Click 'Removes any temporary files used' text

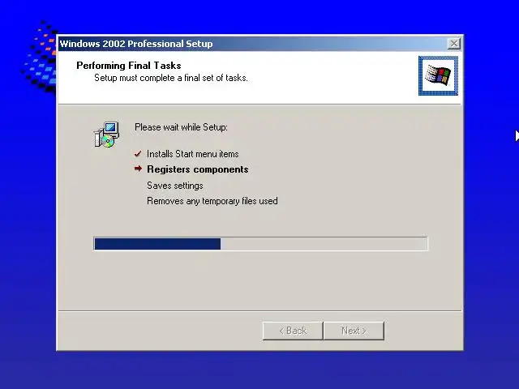click(x=212, y=201)
